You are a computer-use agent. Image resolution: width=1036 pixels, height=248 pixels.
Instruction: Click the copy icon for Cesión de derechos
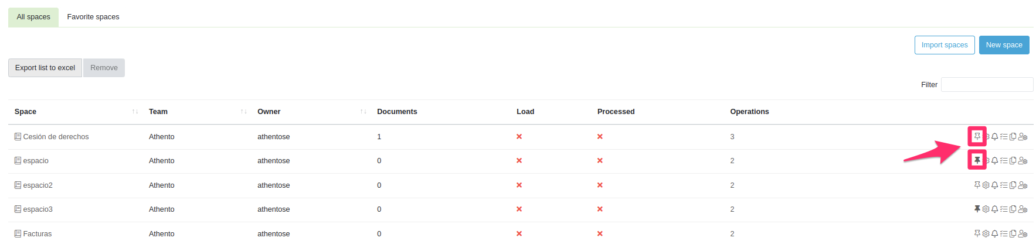click(1013, 137)
